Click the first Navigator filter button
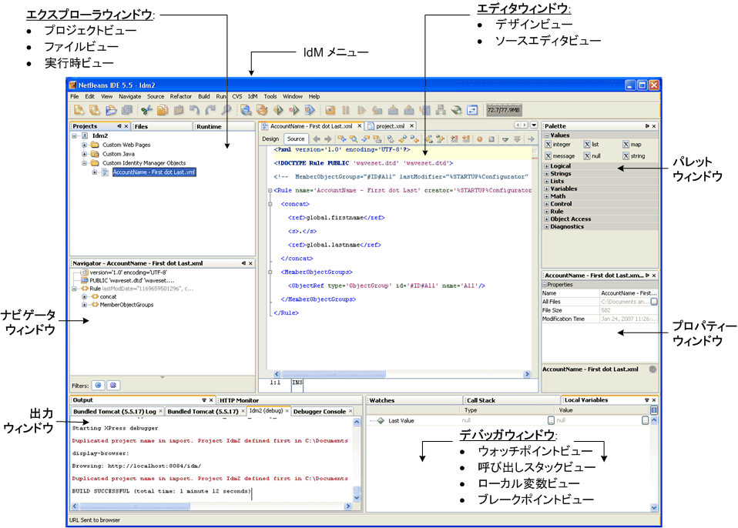Viewport: 738px width, 528px height. (x=99, y=385)
